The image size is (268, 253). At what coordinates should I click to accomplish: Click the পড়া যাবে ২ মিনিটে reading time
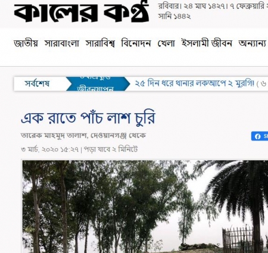(x=111, y=149)
